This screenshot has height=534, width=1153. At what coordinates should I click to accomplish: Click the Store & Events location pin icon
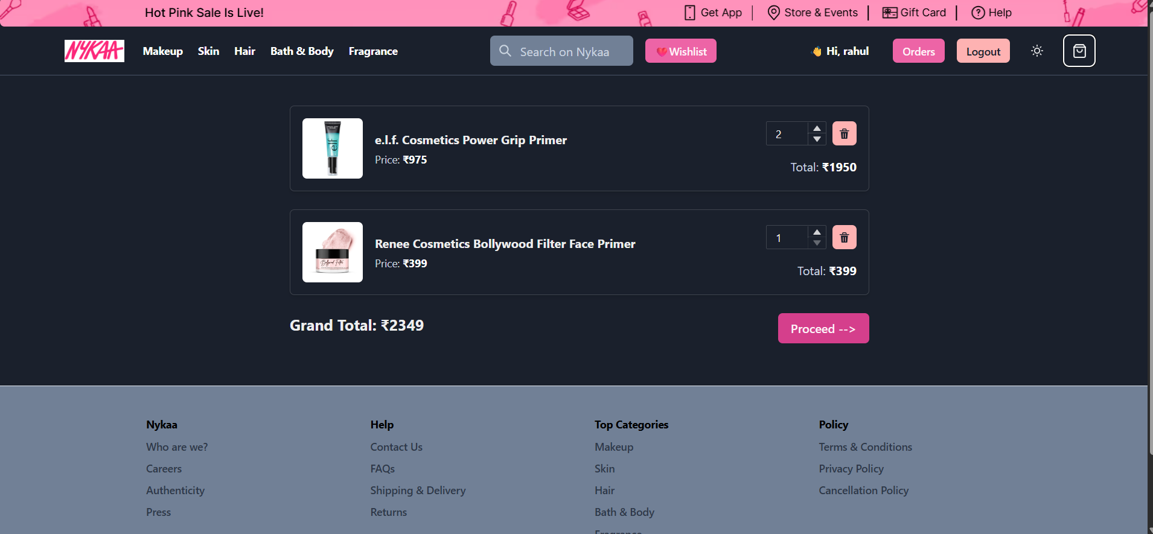pos(774,13)
